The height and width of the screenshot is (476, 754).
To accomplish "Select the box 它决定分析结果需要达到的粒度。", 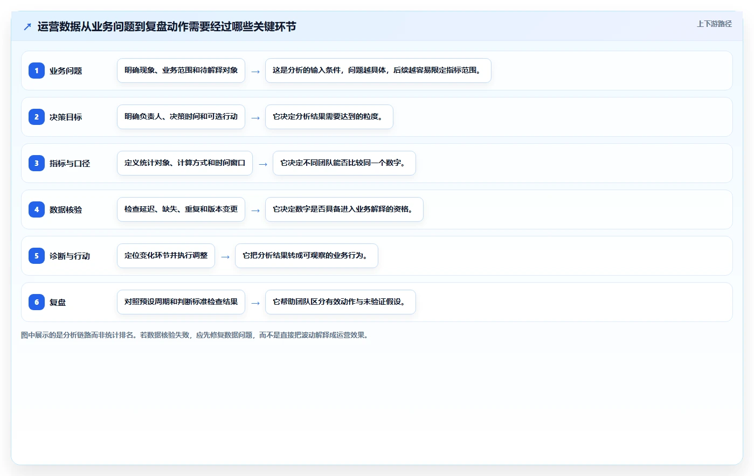I will [x=329, y=117].
